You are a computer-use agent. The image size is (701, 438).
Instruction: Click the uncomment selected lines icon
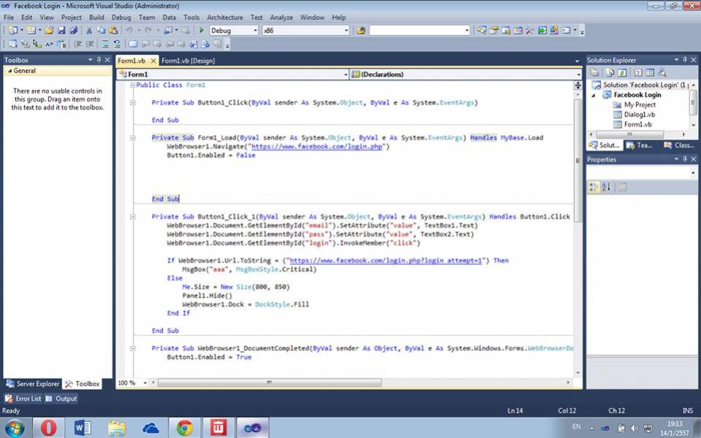pyautogui.click(x=117, y=44)
